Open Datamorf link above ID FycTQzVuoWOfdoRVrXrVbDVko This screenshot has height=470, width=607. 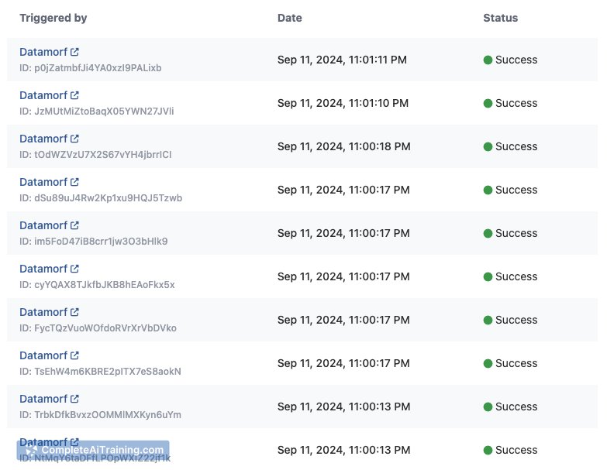43,311
